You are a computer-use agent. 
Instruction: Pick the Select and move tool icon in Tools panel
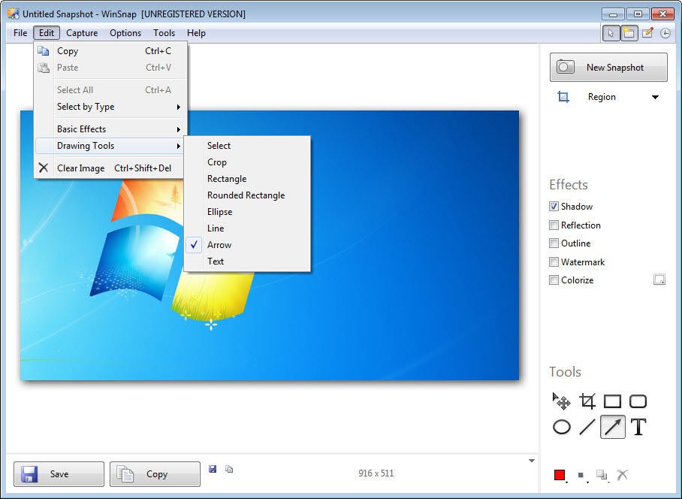[x=562, y=401]
